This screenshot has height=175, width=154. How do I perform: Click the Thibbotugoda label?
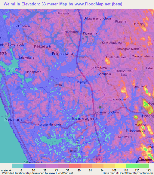coord(135,131)
